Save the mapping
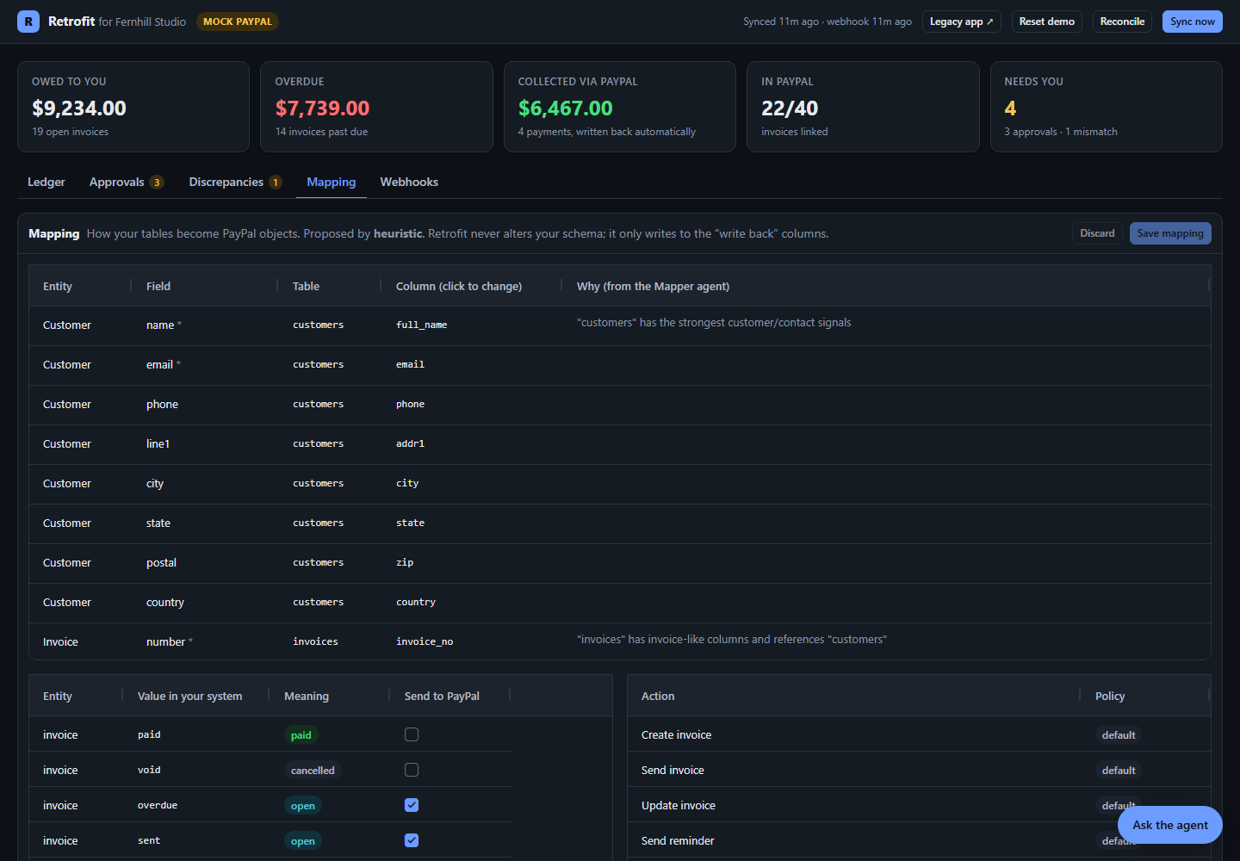This screenshot has height=861, width=1240. pos(1170,233)
